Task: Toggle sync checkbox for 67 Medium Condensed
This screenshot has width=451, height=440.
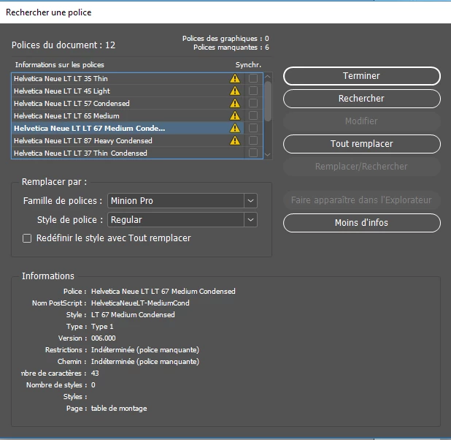Action: pos(253,128)
